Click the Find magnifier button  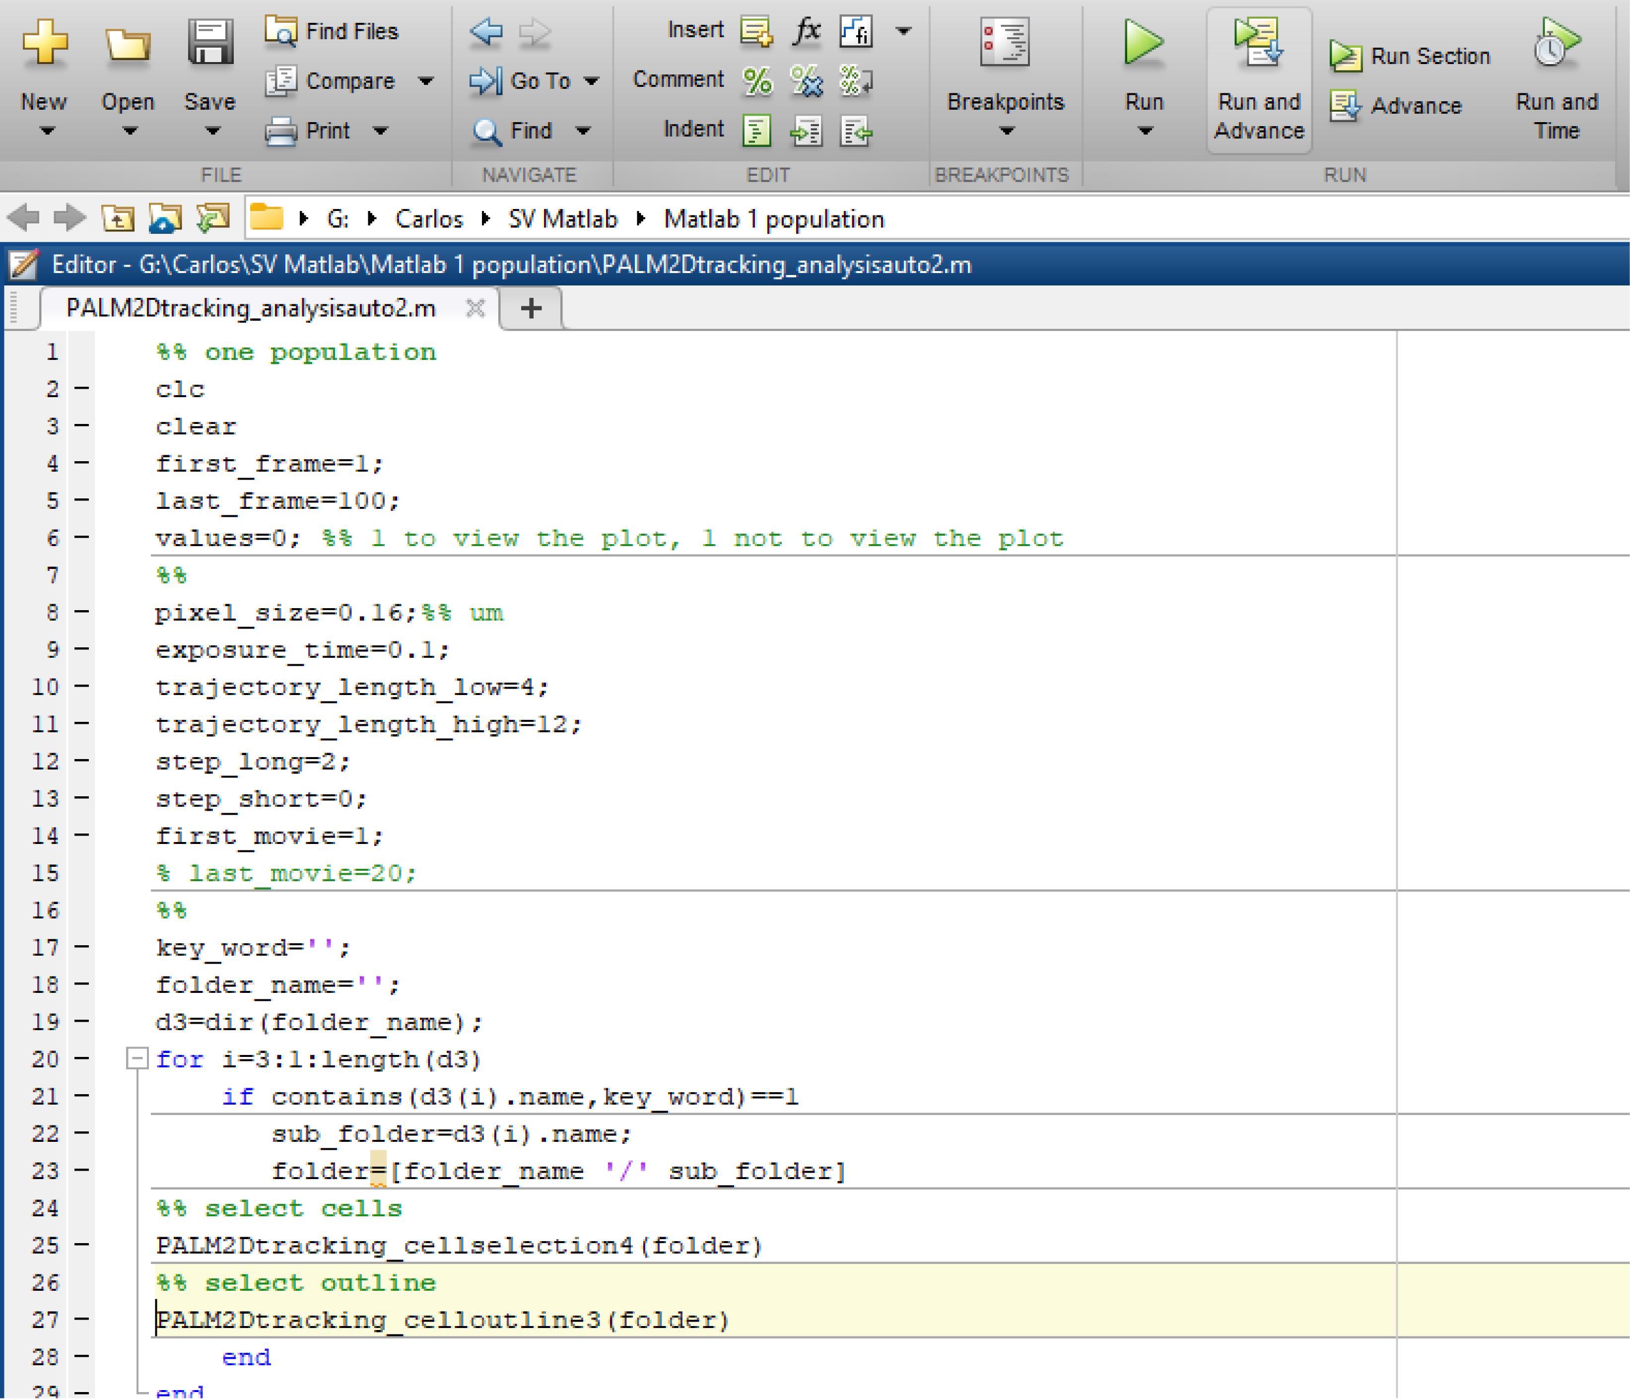[x=512, y=131]
